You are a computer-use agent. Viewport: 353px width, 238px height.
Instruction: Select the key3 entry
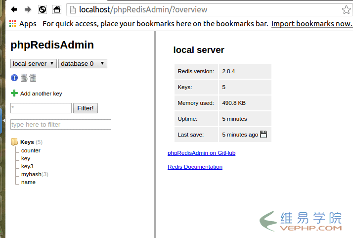[x=27, y=166]
